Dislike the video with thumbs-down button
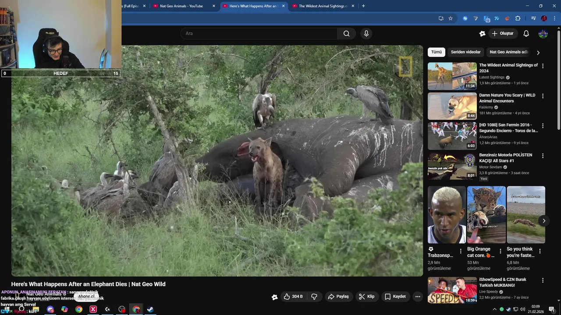This screenshot has height=315, width=561. [314, 297]
